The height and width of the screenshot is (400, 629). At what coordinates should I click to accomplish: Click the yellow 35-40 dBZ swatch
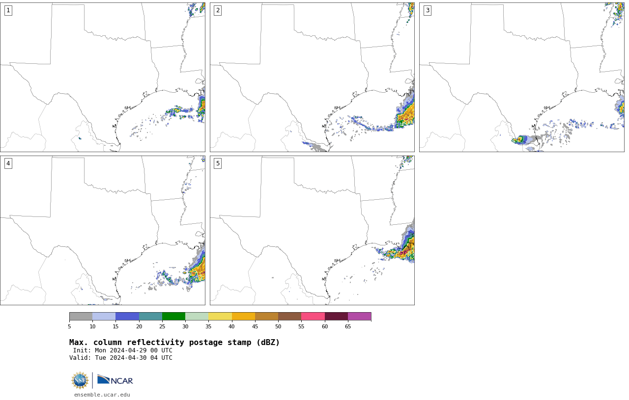pyautogui.click(x=220, y=316)
